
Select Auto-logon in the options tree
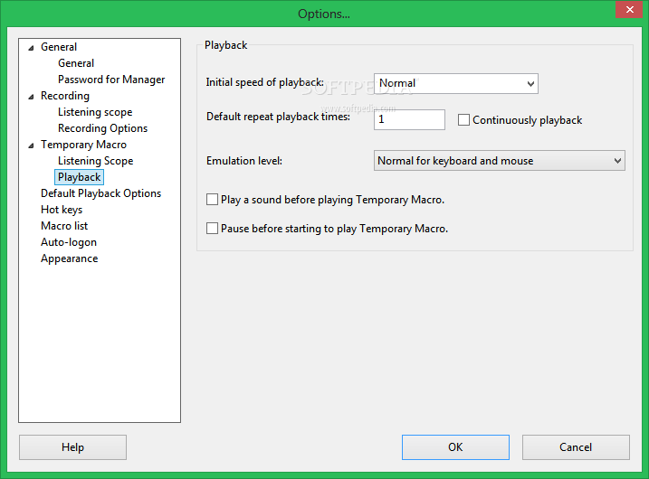(69, 242)
